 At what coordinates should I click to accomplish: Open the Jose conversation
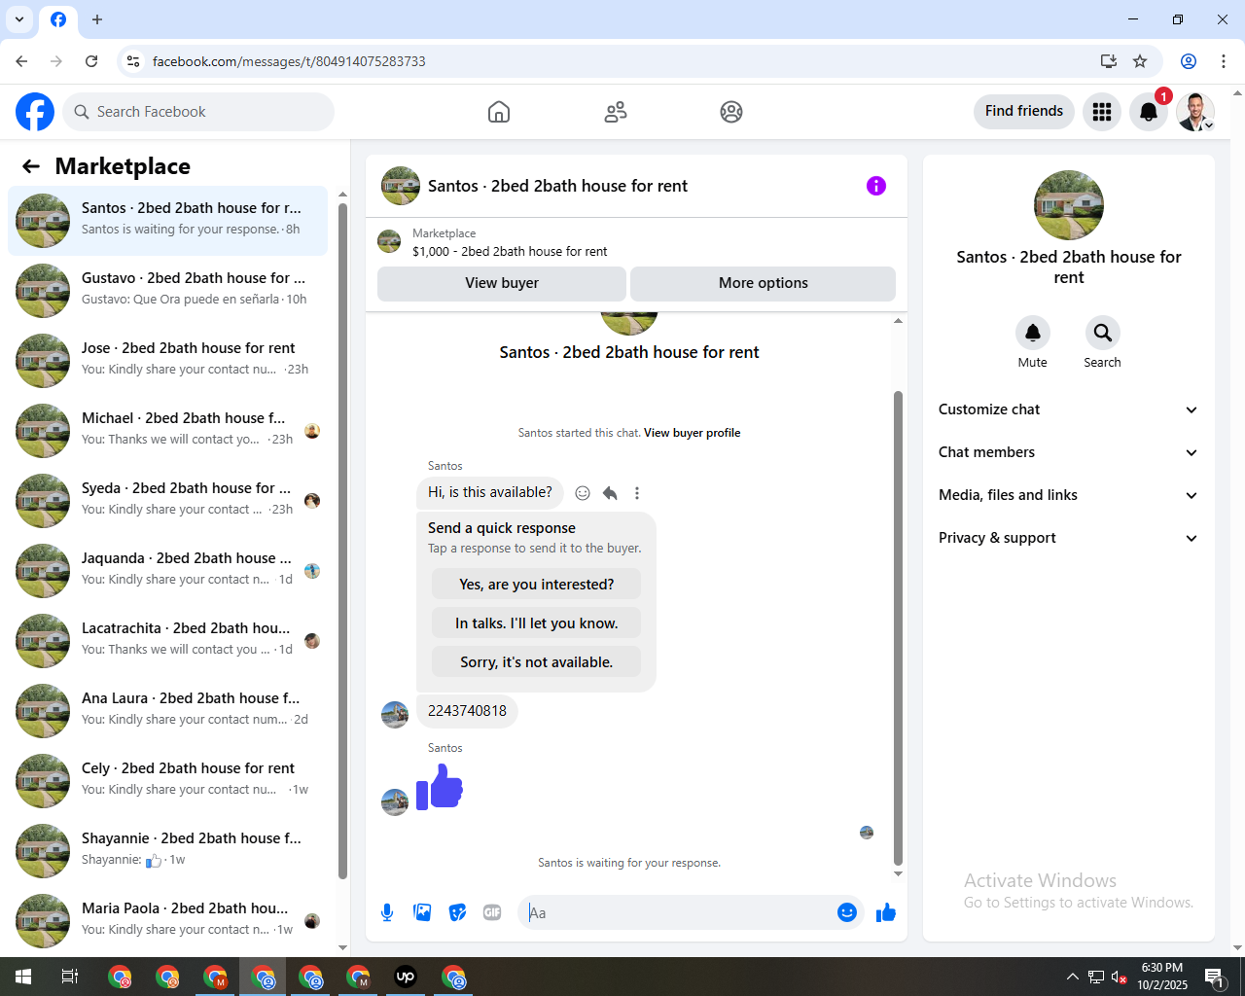(167, 359)
